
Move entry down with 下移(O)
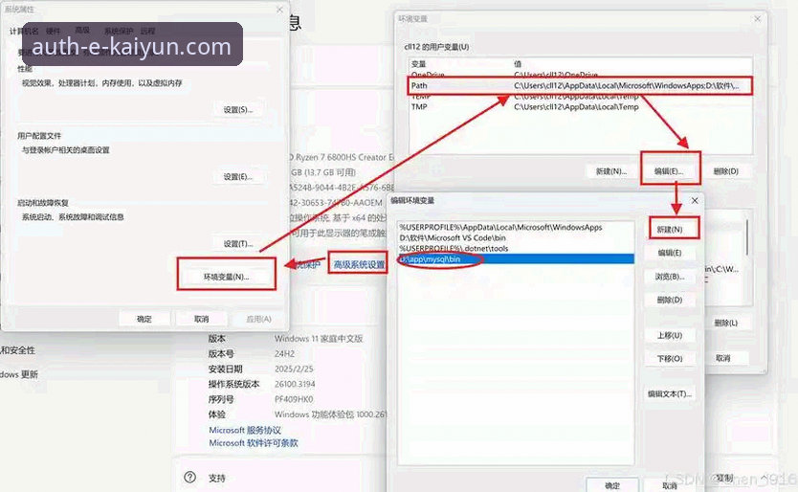tap(670, 359)
